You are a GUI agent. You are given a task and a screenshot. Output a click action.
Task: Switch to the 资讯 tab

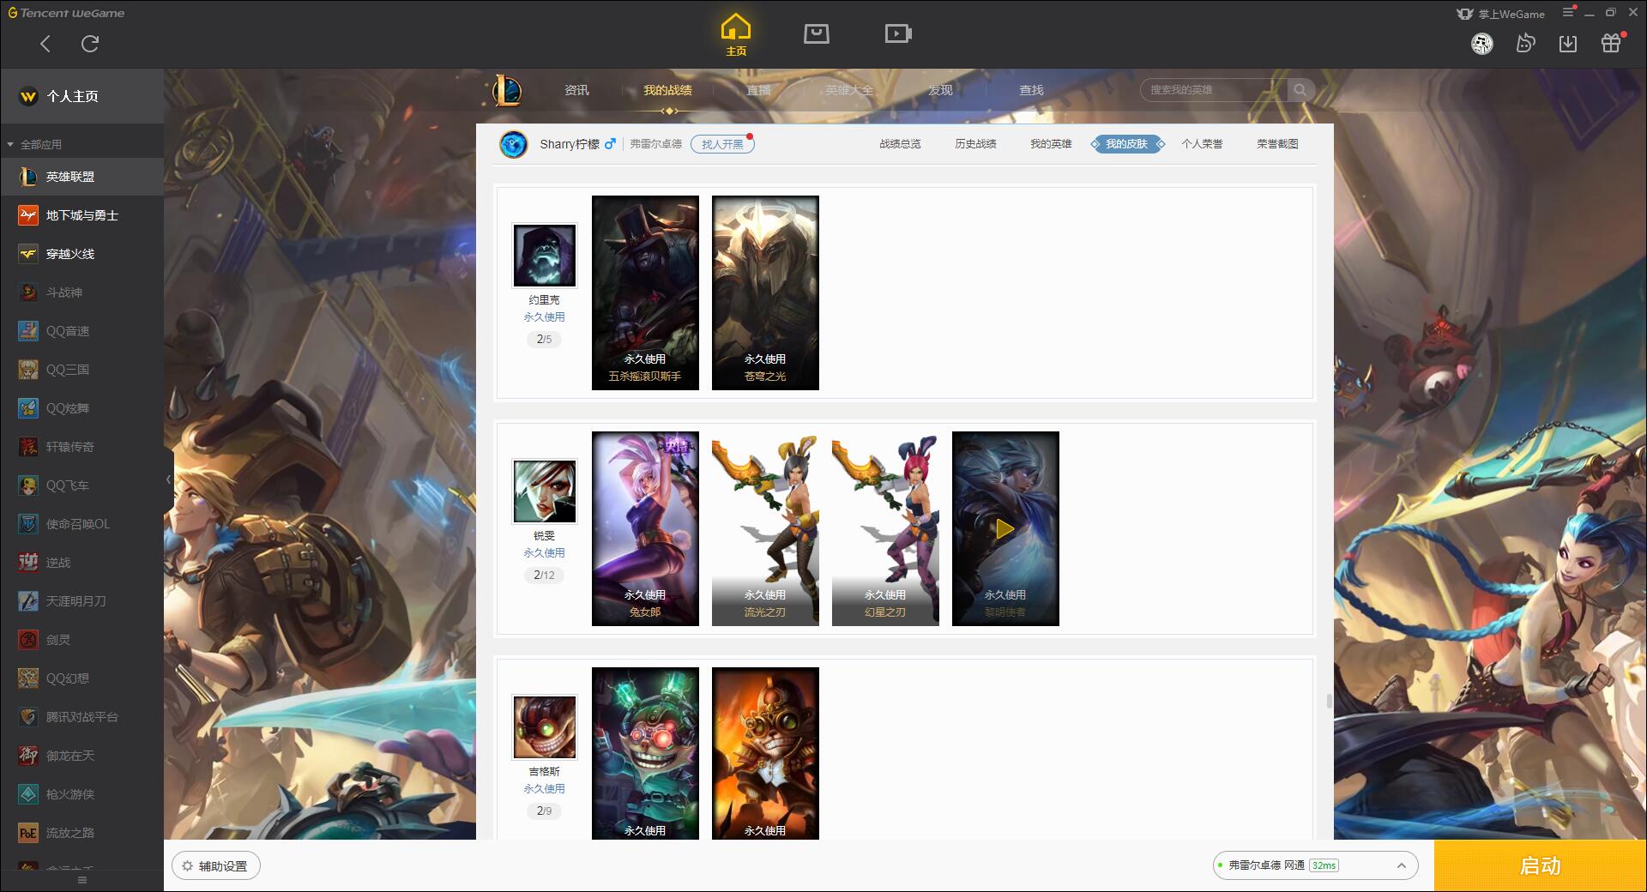(576, 90)
